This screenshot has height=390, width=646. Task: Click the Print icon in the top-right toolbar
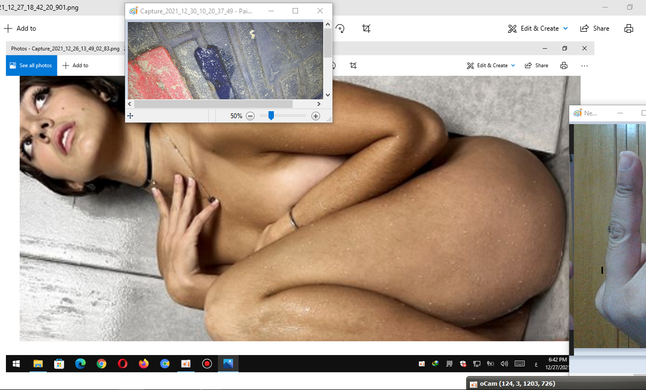pyautogui.click(x=629, y=28)
